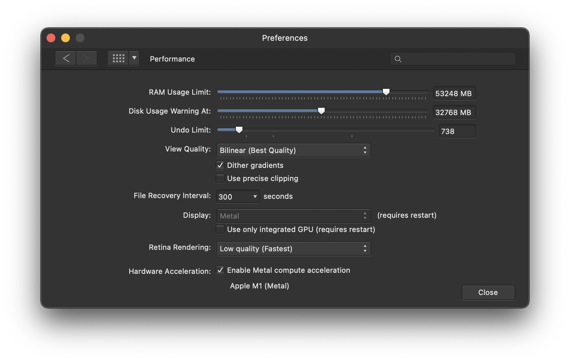This screenshot has width=570, height=362.
Task: Click the (requires restart) note beside Display
Action: tap(407, 215)
